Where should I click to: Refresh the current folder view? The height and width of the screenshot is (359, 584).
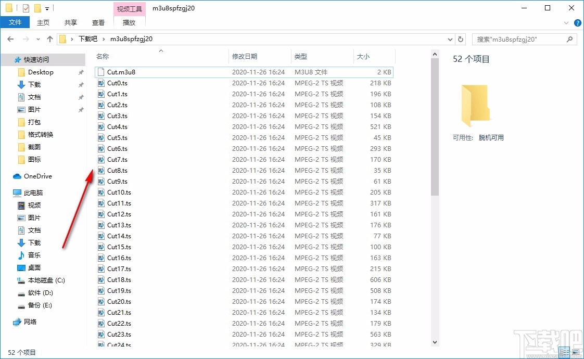[461, 39]
